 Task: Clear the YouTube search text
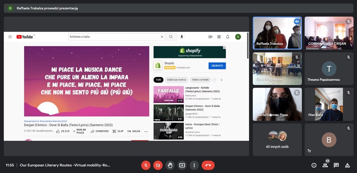(x=162, y=37)
